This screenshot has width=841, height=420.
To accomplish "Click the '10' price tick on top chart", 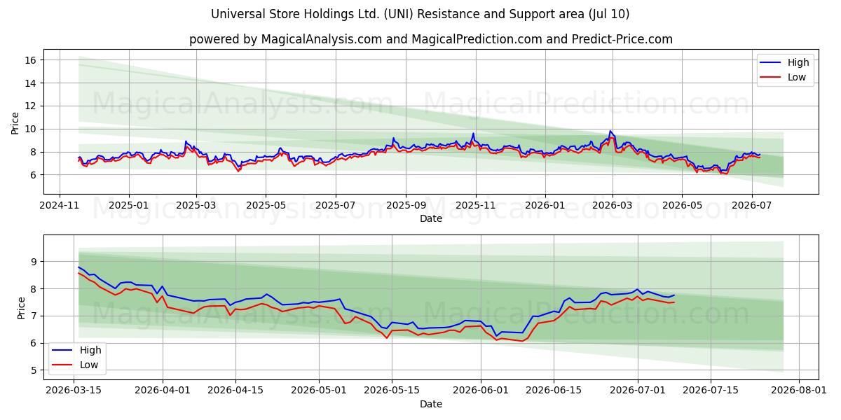I will point(32,129).
